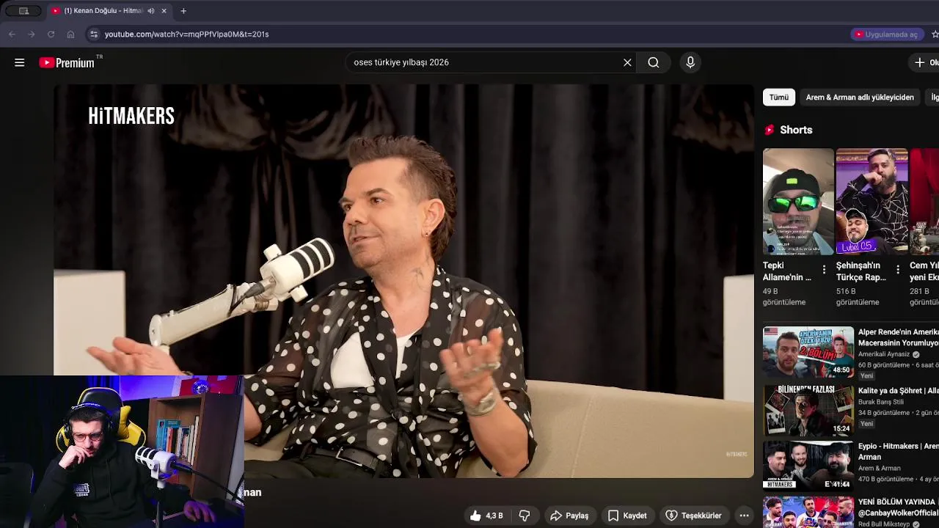939x528 pixels.
Task: Click the browser forward arrow
Action: (x=32, y=34)
